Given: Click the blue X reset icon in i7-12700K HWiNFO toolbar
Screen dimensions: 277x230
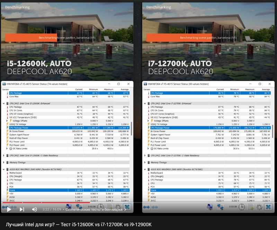Looking at the screenshot, I should pos(268,207).
